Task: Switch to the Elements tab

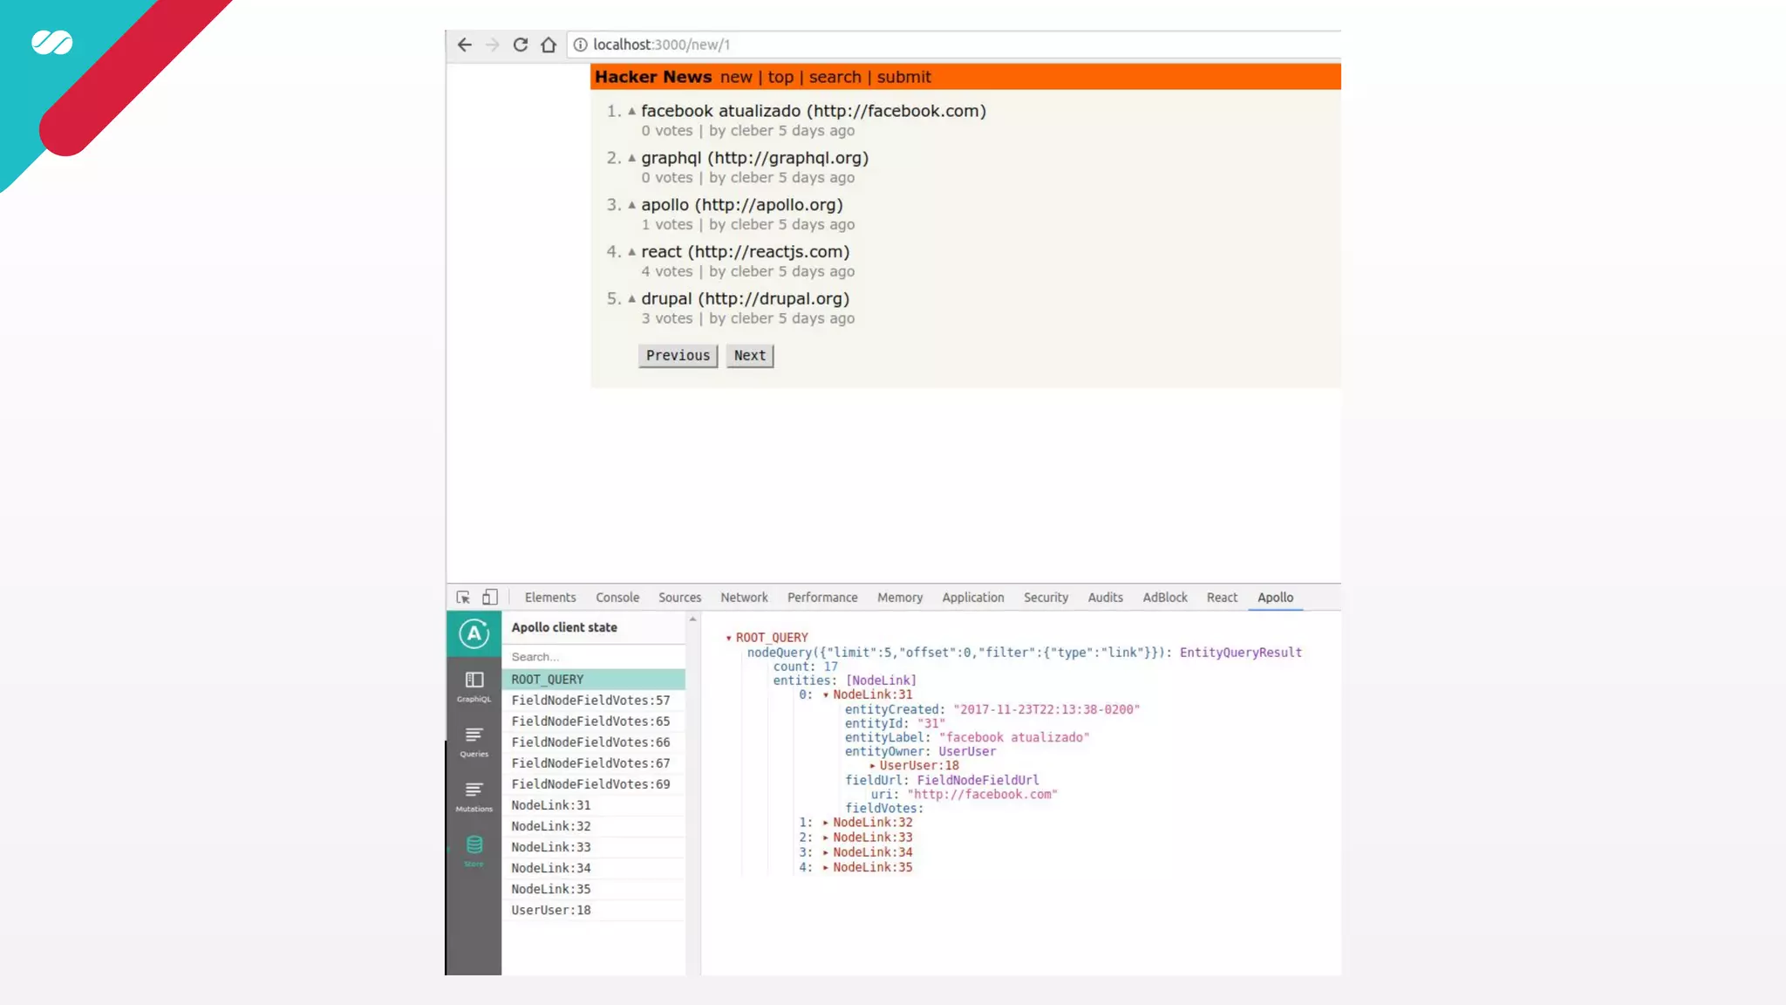Action: 550,598
